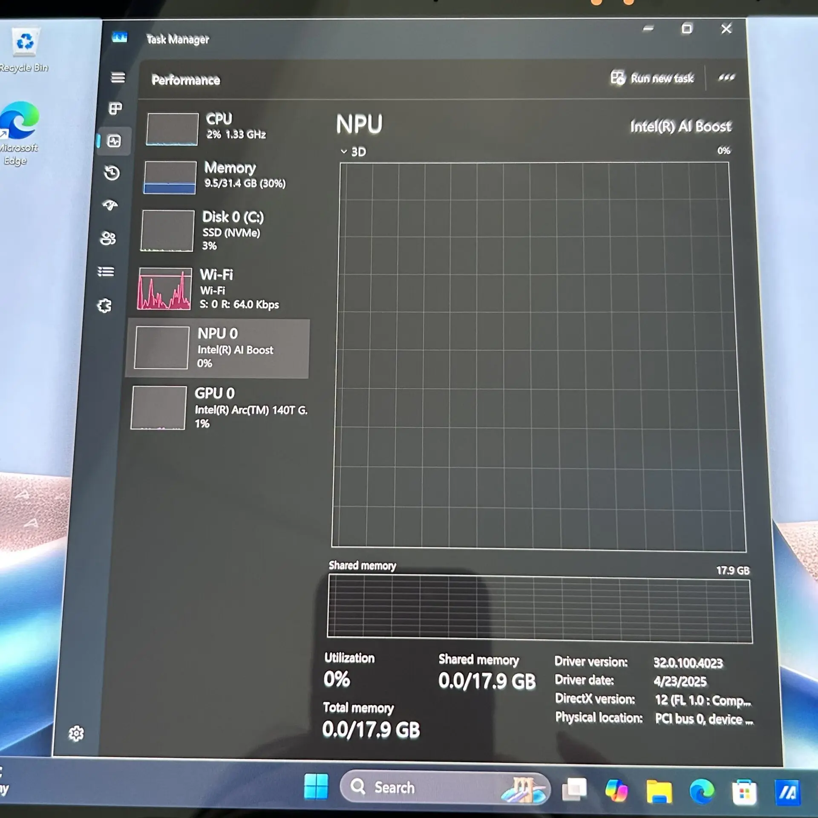Open the App history page icon

point(112,173)
